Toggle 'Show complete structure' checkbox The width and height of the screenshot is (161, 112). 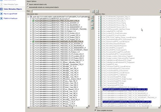[95, 110]
